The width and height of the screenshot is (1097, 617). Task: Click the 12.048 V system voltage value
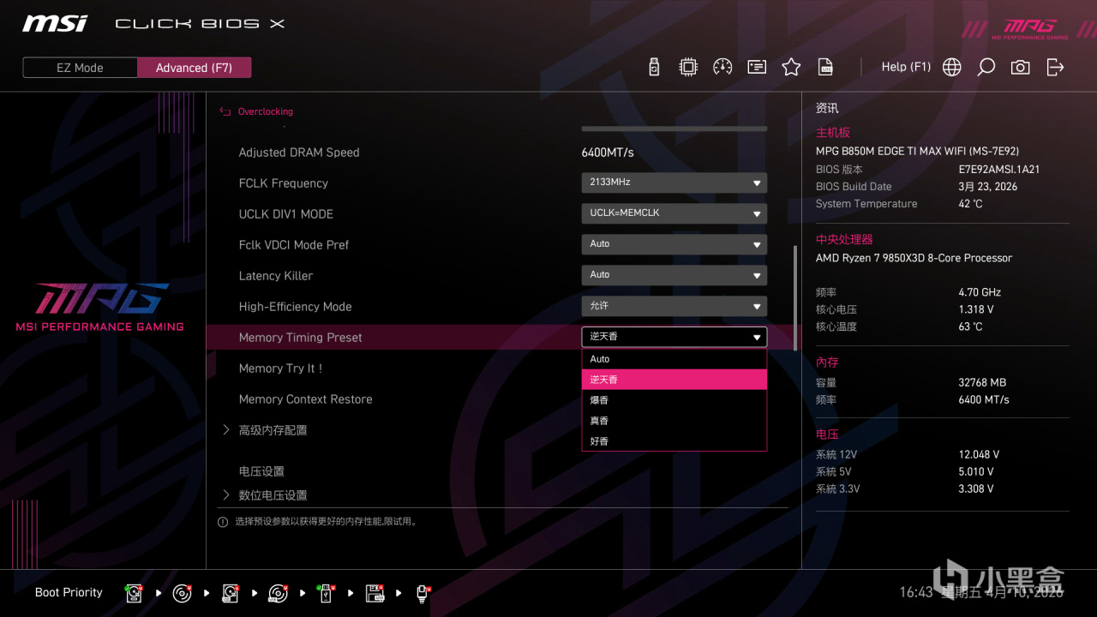tap(979, 455)
